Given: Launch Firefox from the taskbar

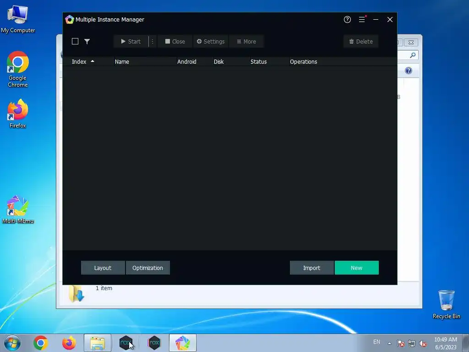Looking at the screenshot, I should [69, 343].
